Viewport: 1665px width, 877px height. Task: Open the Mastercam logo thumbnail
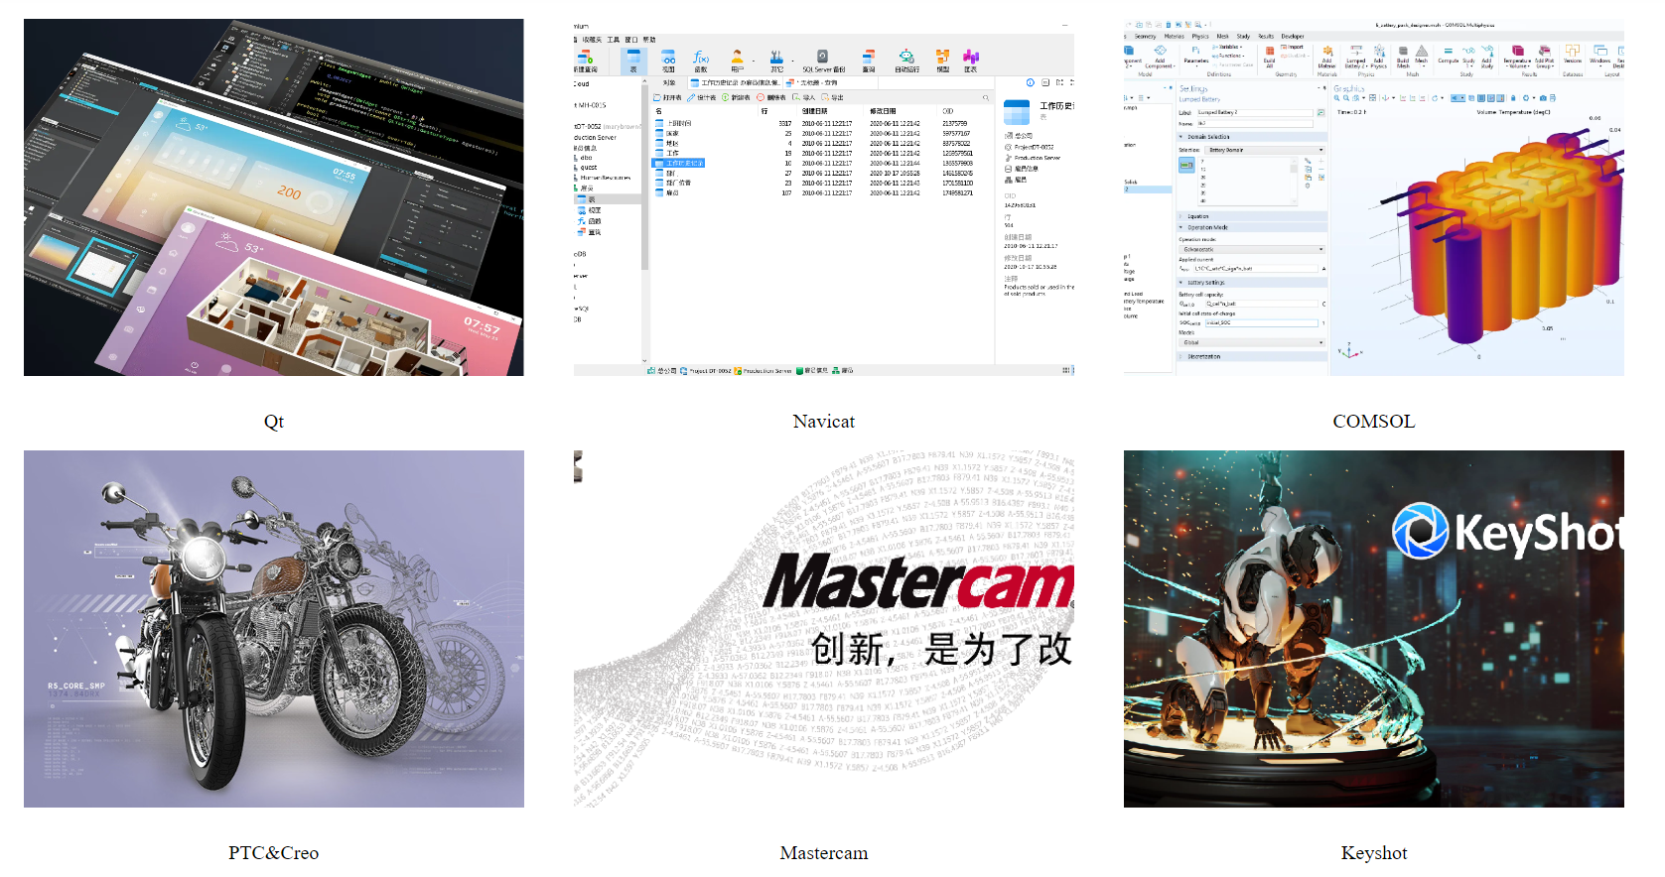coord(824,629)
